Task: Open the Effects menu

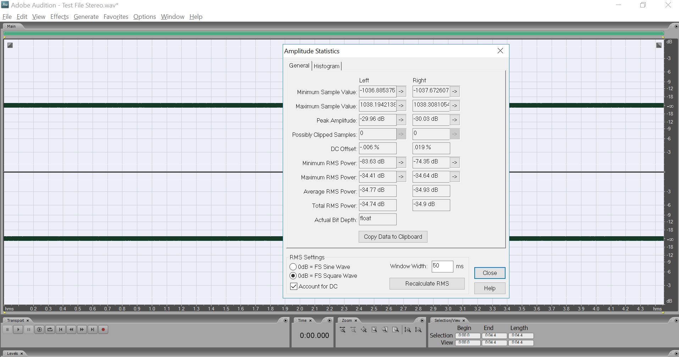Action: pos(59,17)
